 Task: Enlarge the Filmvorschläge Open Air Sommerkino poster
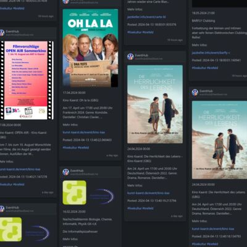[x=27, y=80]
